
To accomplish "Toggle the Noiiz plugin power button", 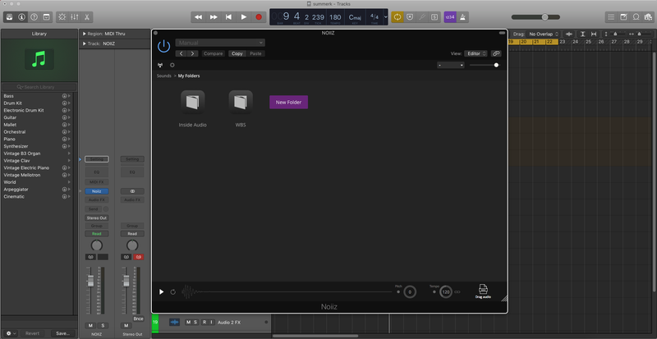I will click(x=163, y=46).
